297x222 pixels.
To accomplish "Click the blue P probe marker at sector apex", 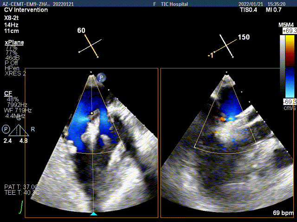I will click(x=102, y=78).
